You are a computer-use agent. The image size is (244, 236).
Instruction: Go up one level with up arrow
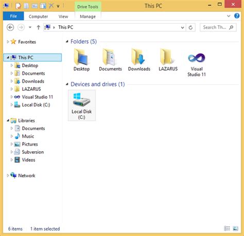39,27
